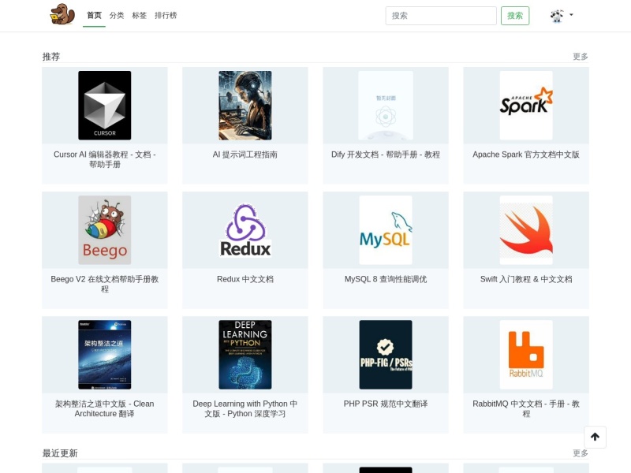Viewport: 631px width, 473px height.
Task: Click the 推荐 section heading
Action: [x=51, y=56]
